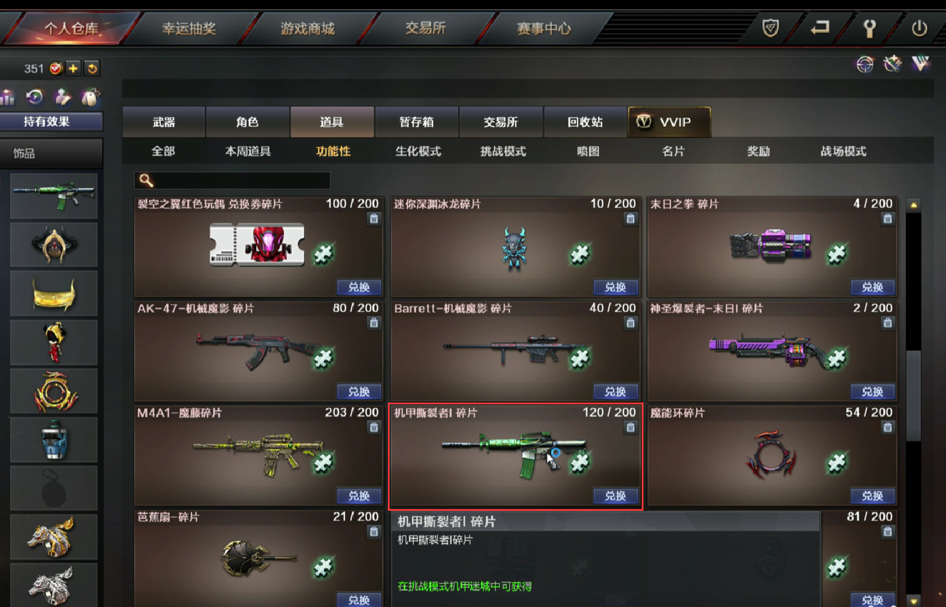Click the power exit icon
Viewport: 946px width, 607px height.
[x=919, y=28]
